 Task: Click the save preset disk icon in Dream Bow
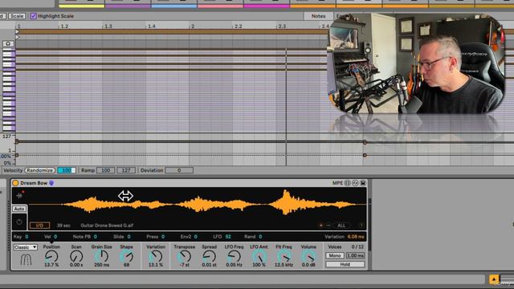click(x=363, y=183)
